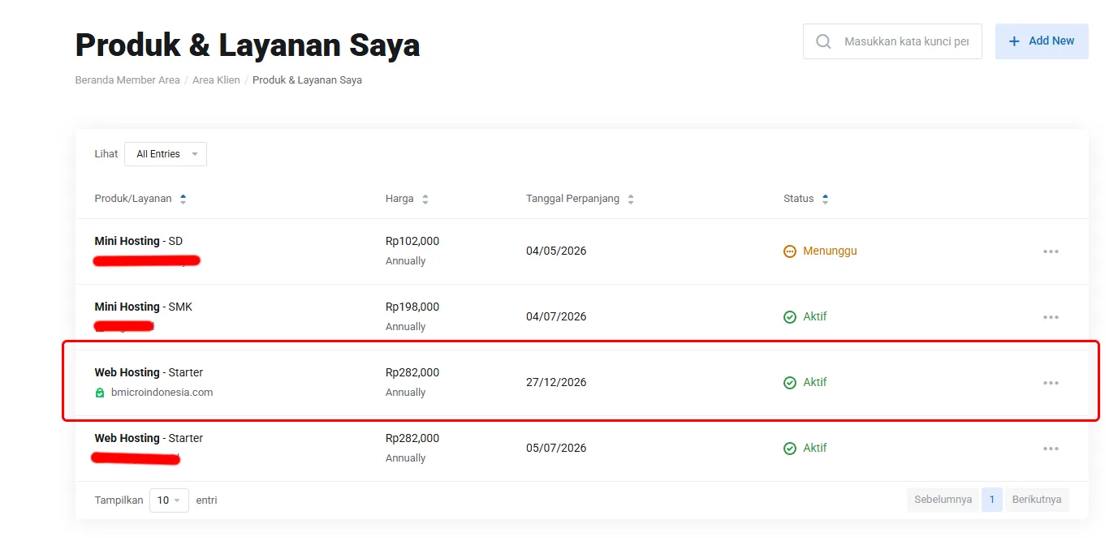Click the 04/07/2026 renewal date
1109x554 pixels.
coord(556,317)
